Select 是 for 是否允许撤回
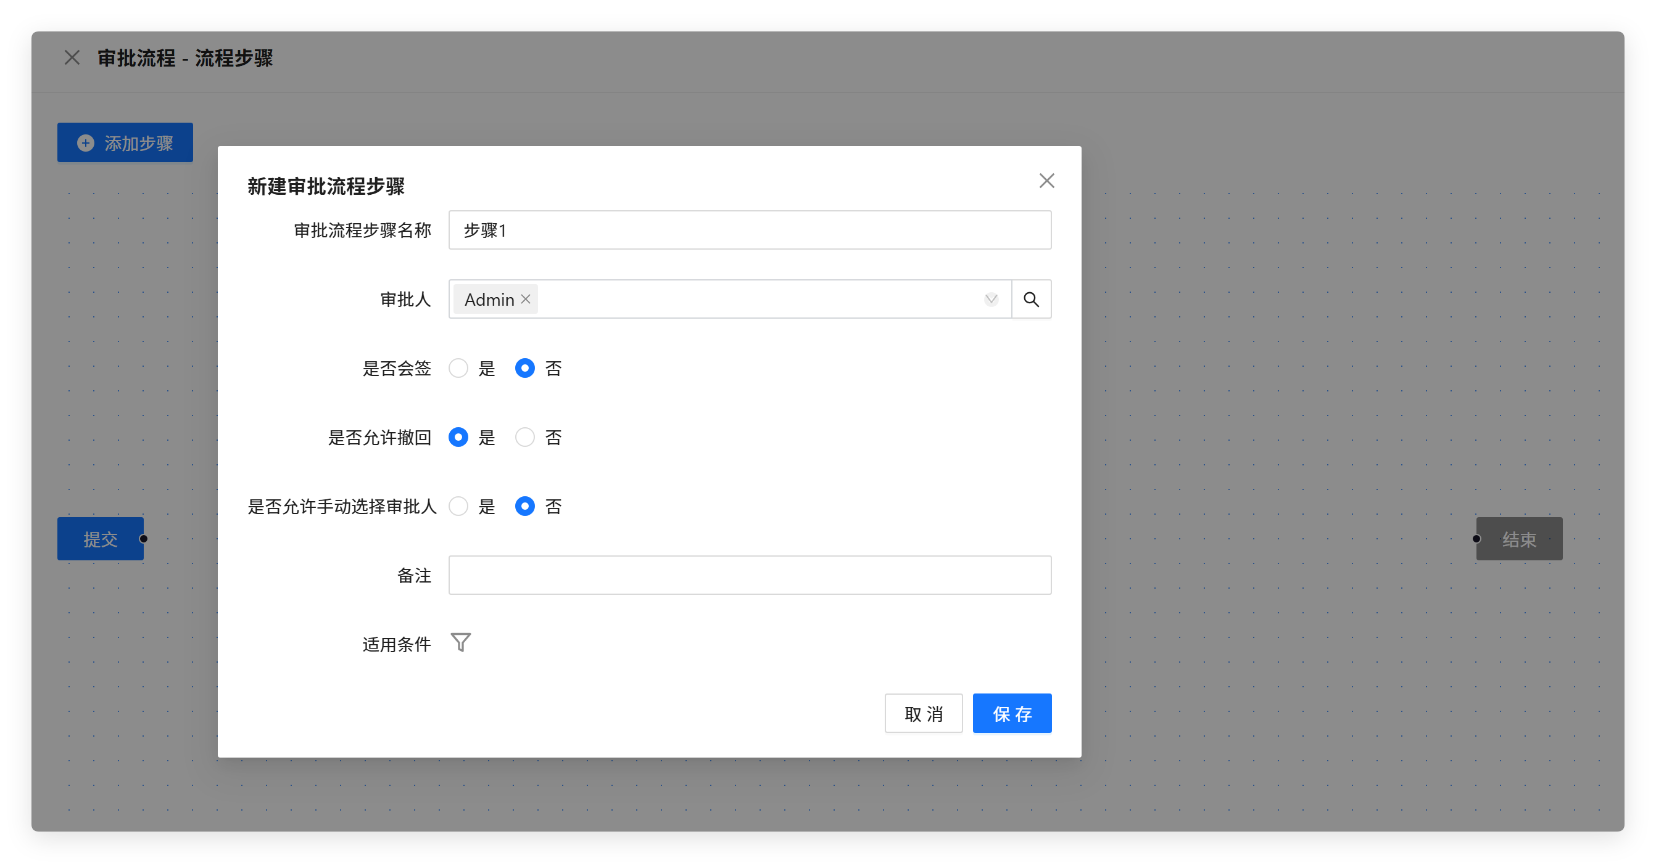The height and width of the screenshot is (863, 1656). 458,438
